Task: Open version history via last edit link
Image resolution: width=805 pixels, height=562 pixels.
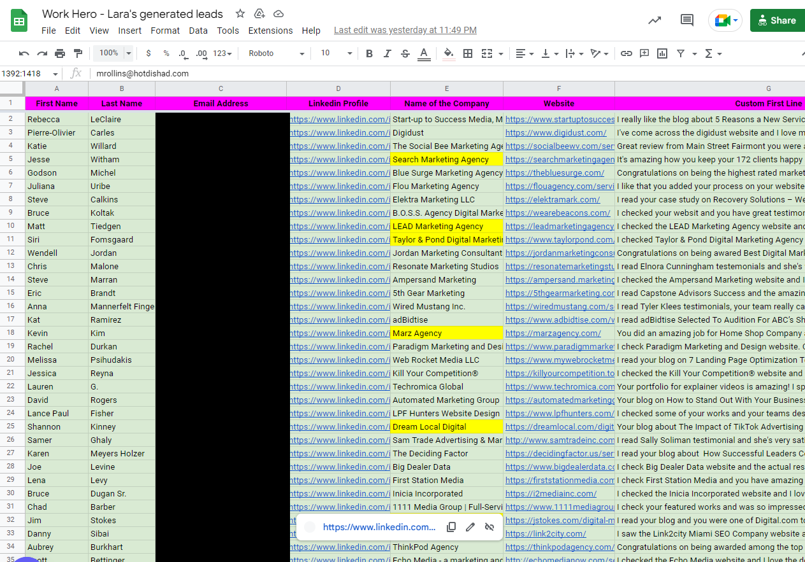Action: tap(405, 30)
